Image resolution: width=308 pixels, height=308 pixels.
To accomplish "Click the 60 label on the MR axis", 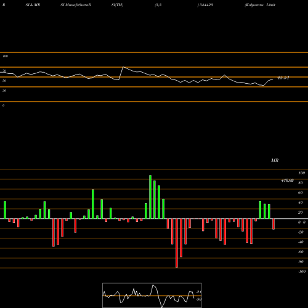I will click(x=301, y=193).
